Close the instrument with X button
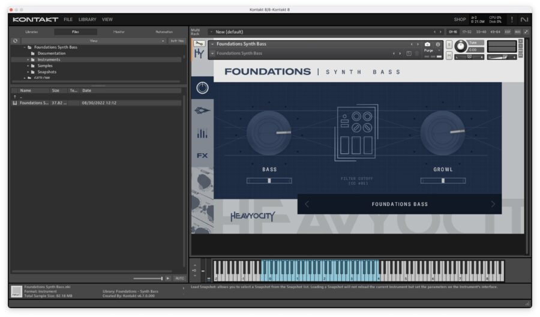The width and height of the screenshot is (540, 317). point(520,41)
